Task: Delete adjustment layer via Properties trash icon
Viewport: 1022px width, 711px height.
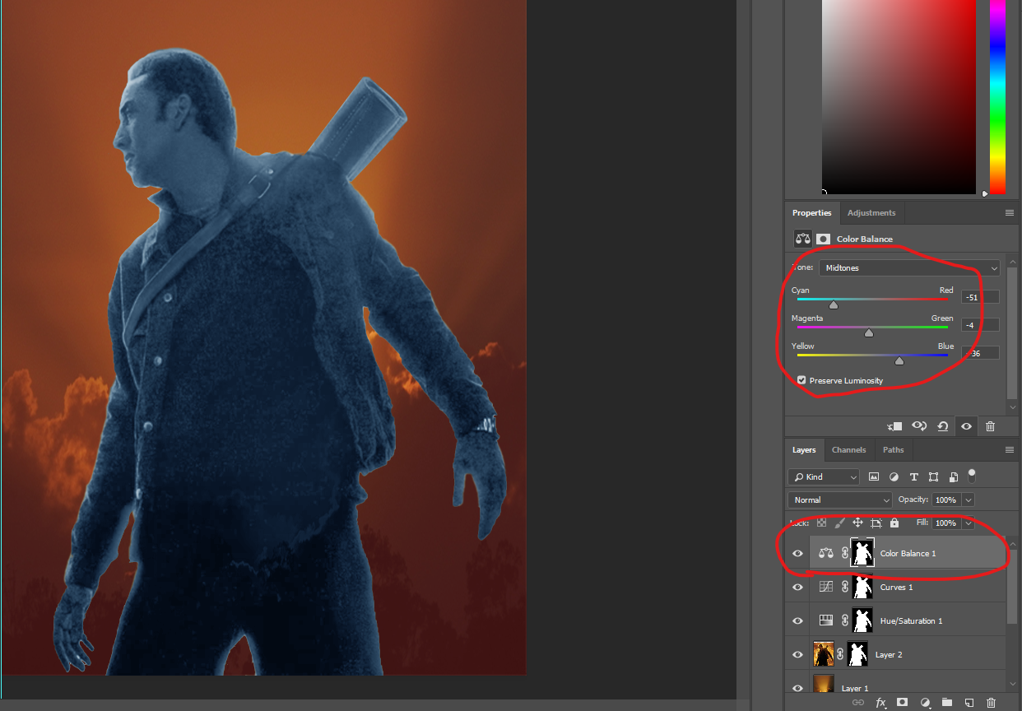Action: click(990, 426)
